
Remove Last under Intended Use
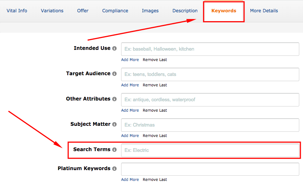tap(155, 60)
